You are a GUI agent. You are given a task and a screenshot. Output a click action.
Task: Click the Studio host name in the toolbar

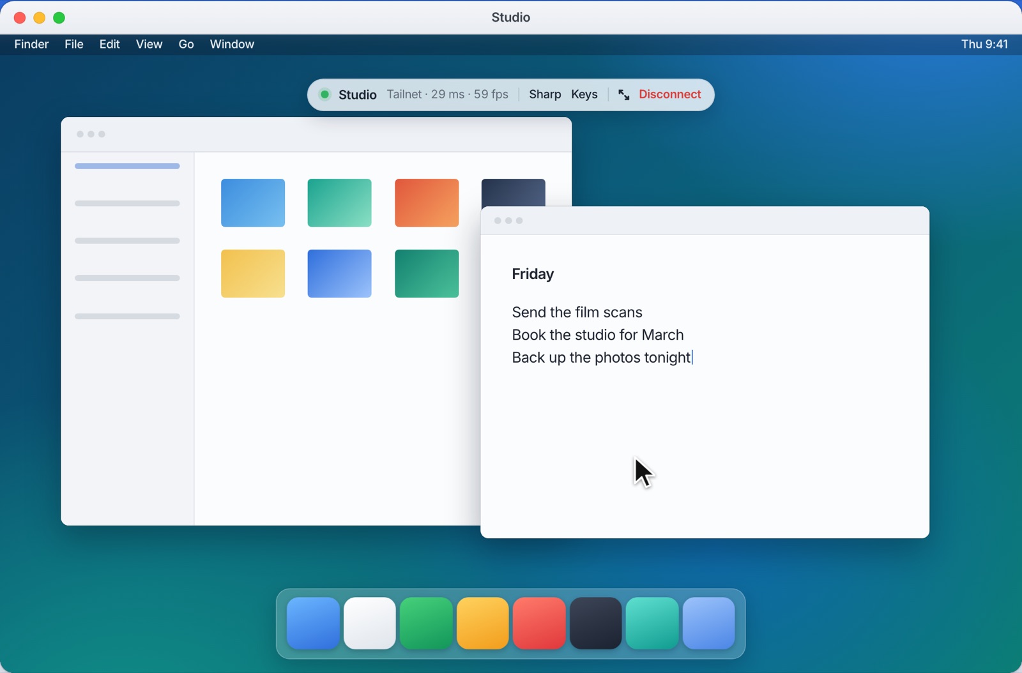[358, 95]
